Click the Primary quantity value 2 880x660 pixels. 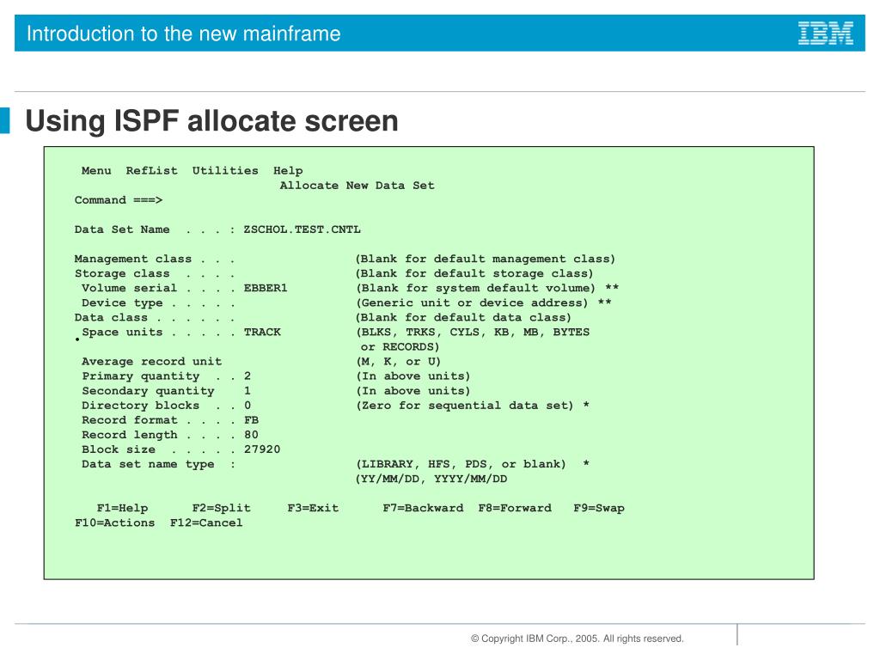[x=247, y=376]
